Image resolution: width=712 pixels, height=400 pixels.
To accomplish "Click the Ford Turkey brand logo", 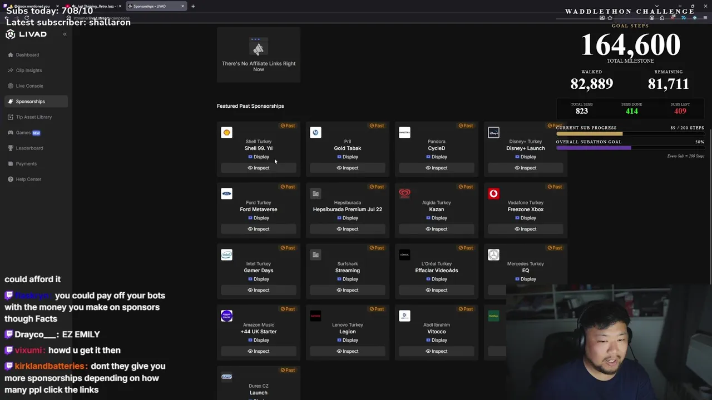I will point(226,193).
